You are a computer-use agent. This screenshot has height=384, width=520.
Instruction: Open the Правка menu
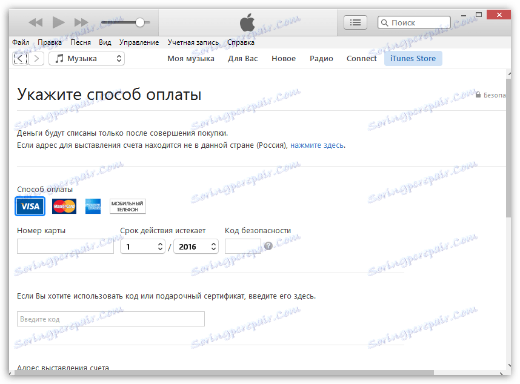(x=50, y=42)
